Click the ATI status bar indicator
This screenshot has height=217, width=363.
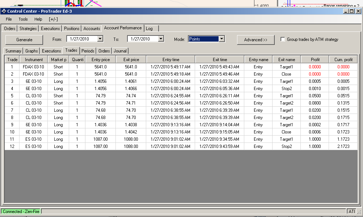352,212
